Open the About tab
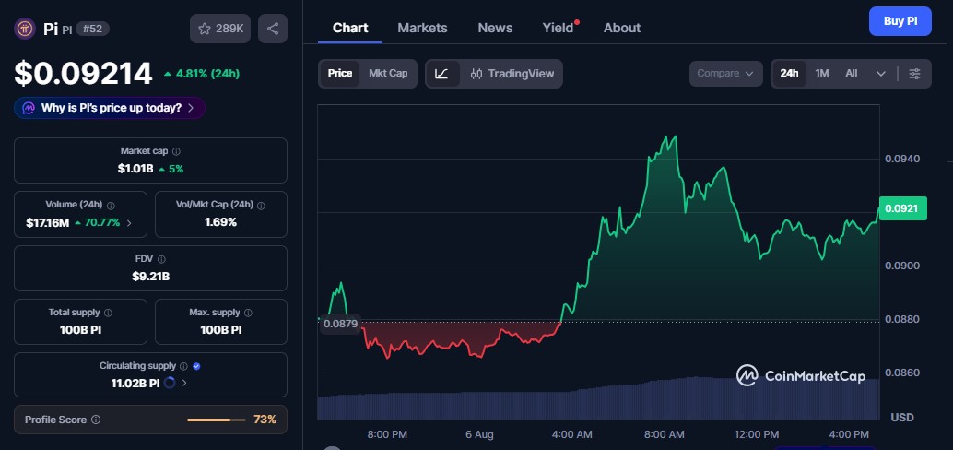953x450 pixels. click(622, 28)
